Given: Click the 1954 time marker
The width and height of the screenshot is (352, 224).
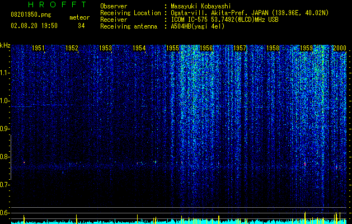Looking at the screenshot, I should (x=139, y=48).
